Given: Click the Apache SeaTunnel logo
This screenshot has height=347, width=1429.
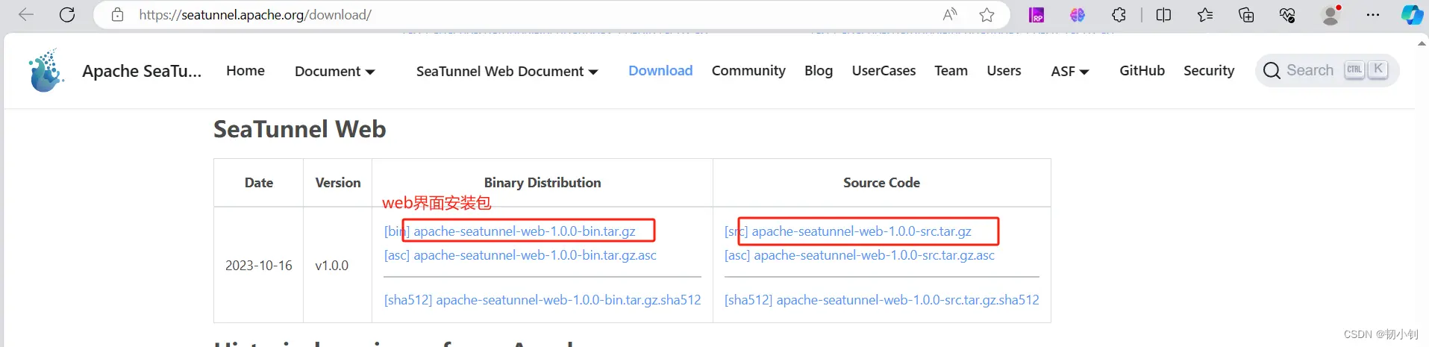Looking at the screenshot, I should click(46, 71).
